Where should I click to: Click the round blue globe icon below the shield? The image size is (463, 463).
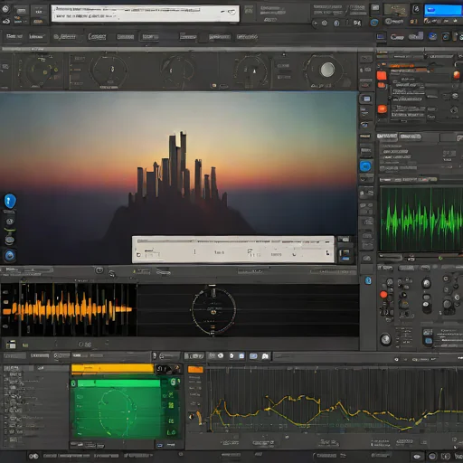click(10, 255)
